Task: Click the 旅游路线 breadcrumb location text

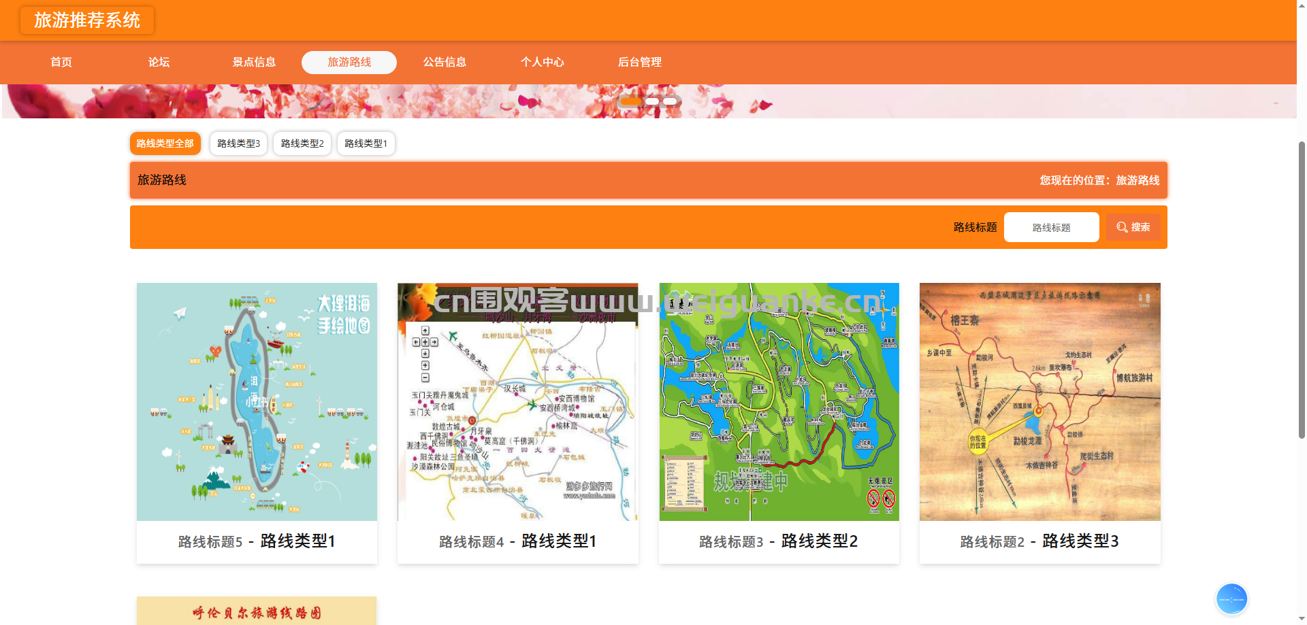Action: tap(1137, 180)
